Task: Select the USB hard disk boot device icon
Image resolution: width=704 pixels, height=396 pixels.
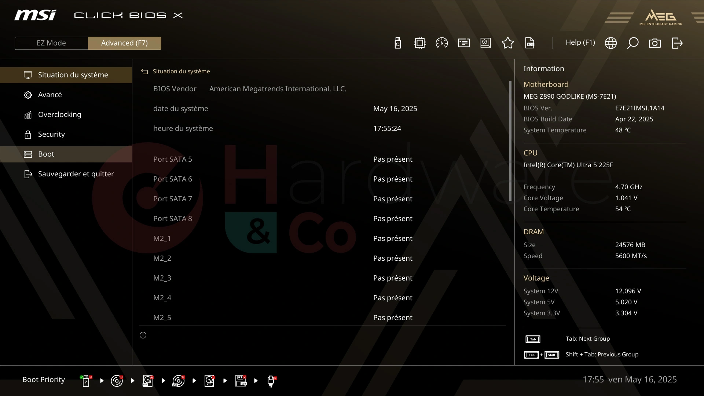Action: click(148, 381)
